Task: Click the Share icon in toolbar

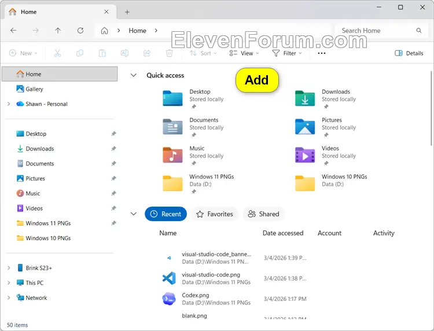Action: pyautogui.click(x=147, y=53)
